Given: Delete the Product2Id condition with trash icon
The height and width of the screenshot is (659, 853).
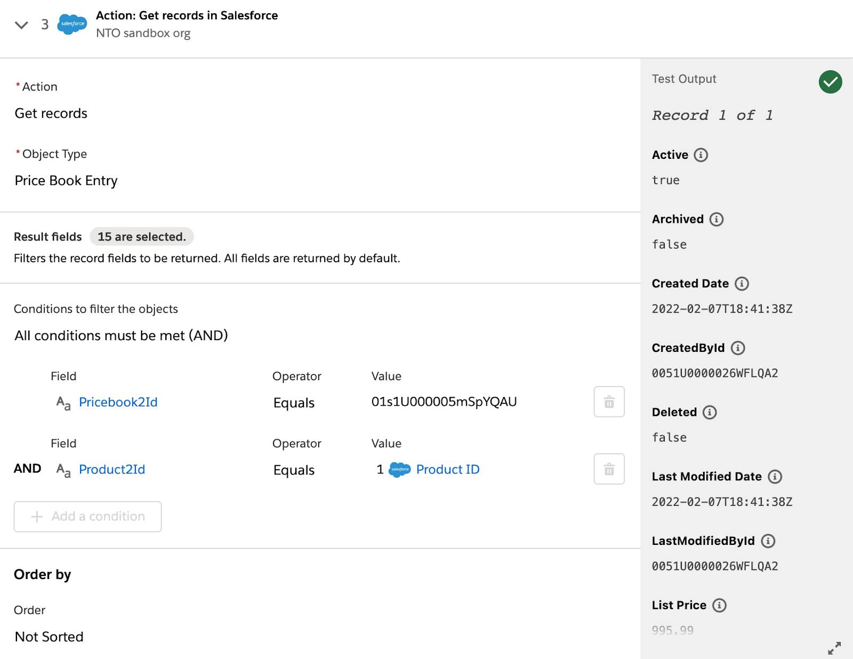Looking at the screenshot, I should coord(609,469).
